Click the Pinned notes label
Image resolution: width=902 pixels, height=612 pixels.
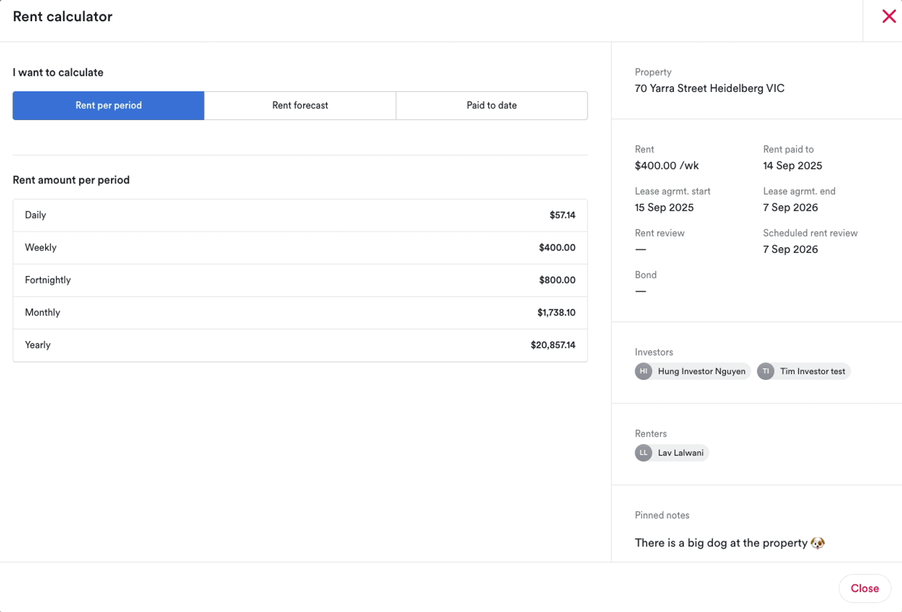pyautogui.click(x=662, y=515)
